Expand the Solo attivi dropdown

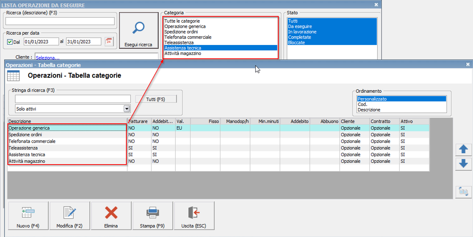(x=127, y=108)
